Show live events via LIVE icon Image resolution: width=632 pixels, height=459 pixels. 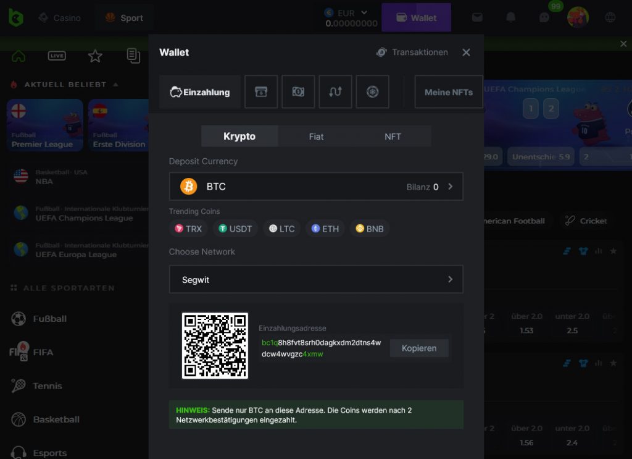point(57,56)
